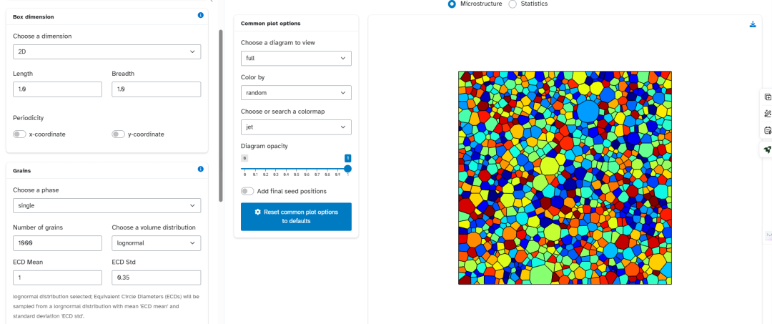Click the terminal icon at right edge
This screenshot has height=324, width=772.
[768, 236]
